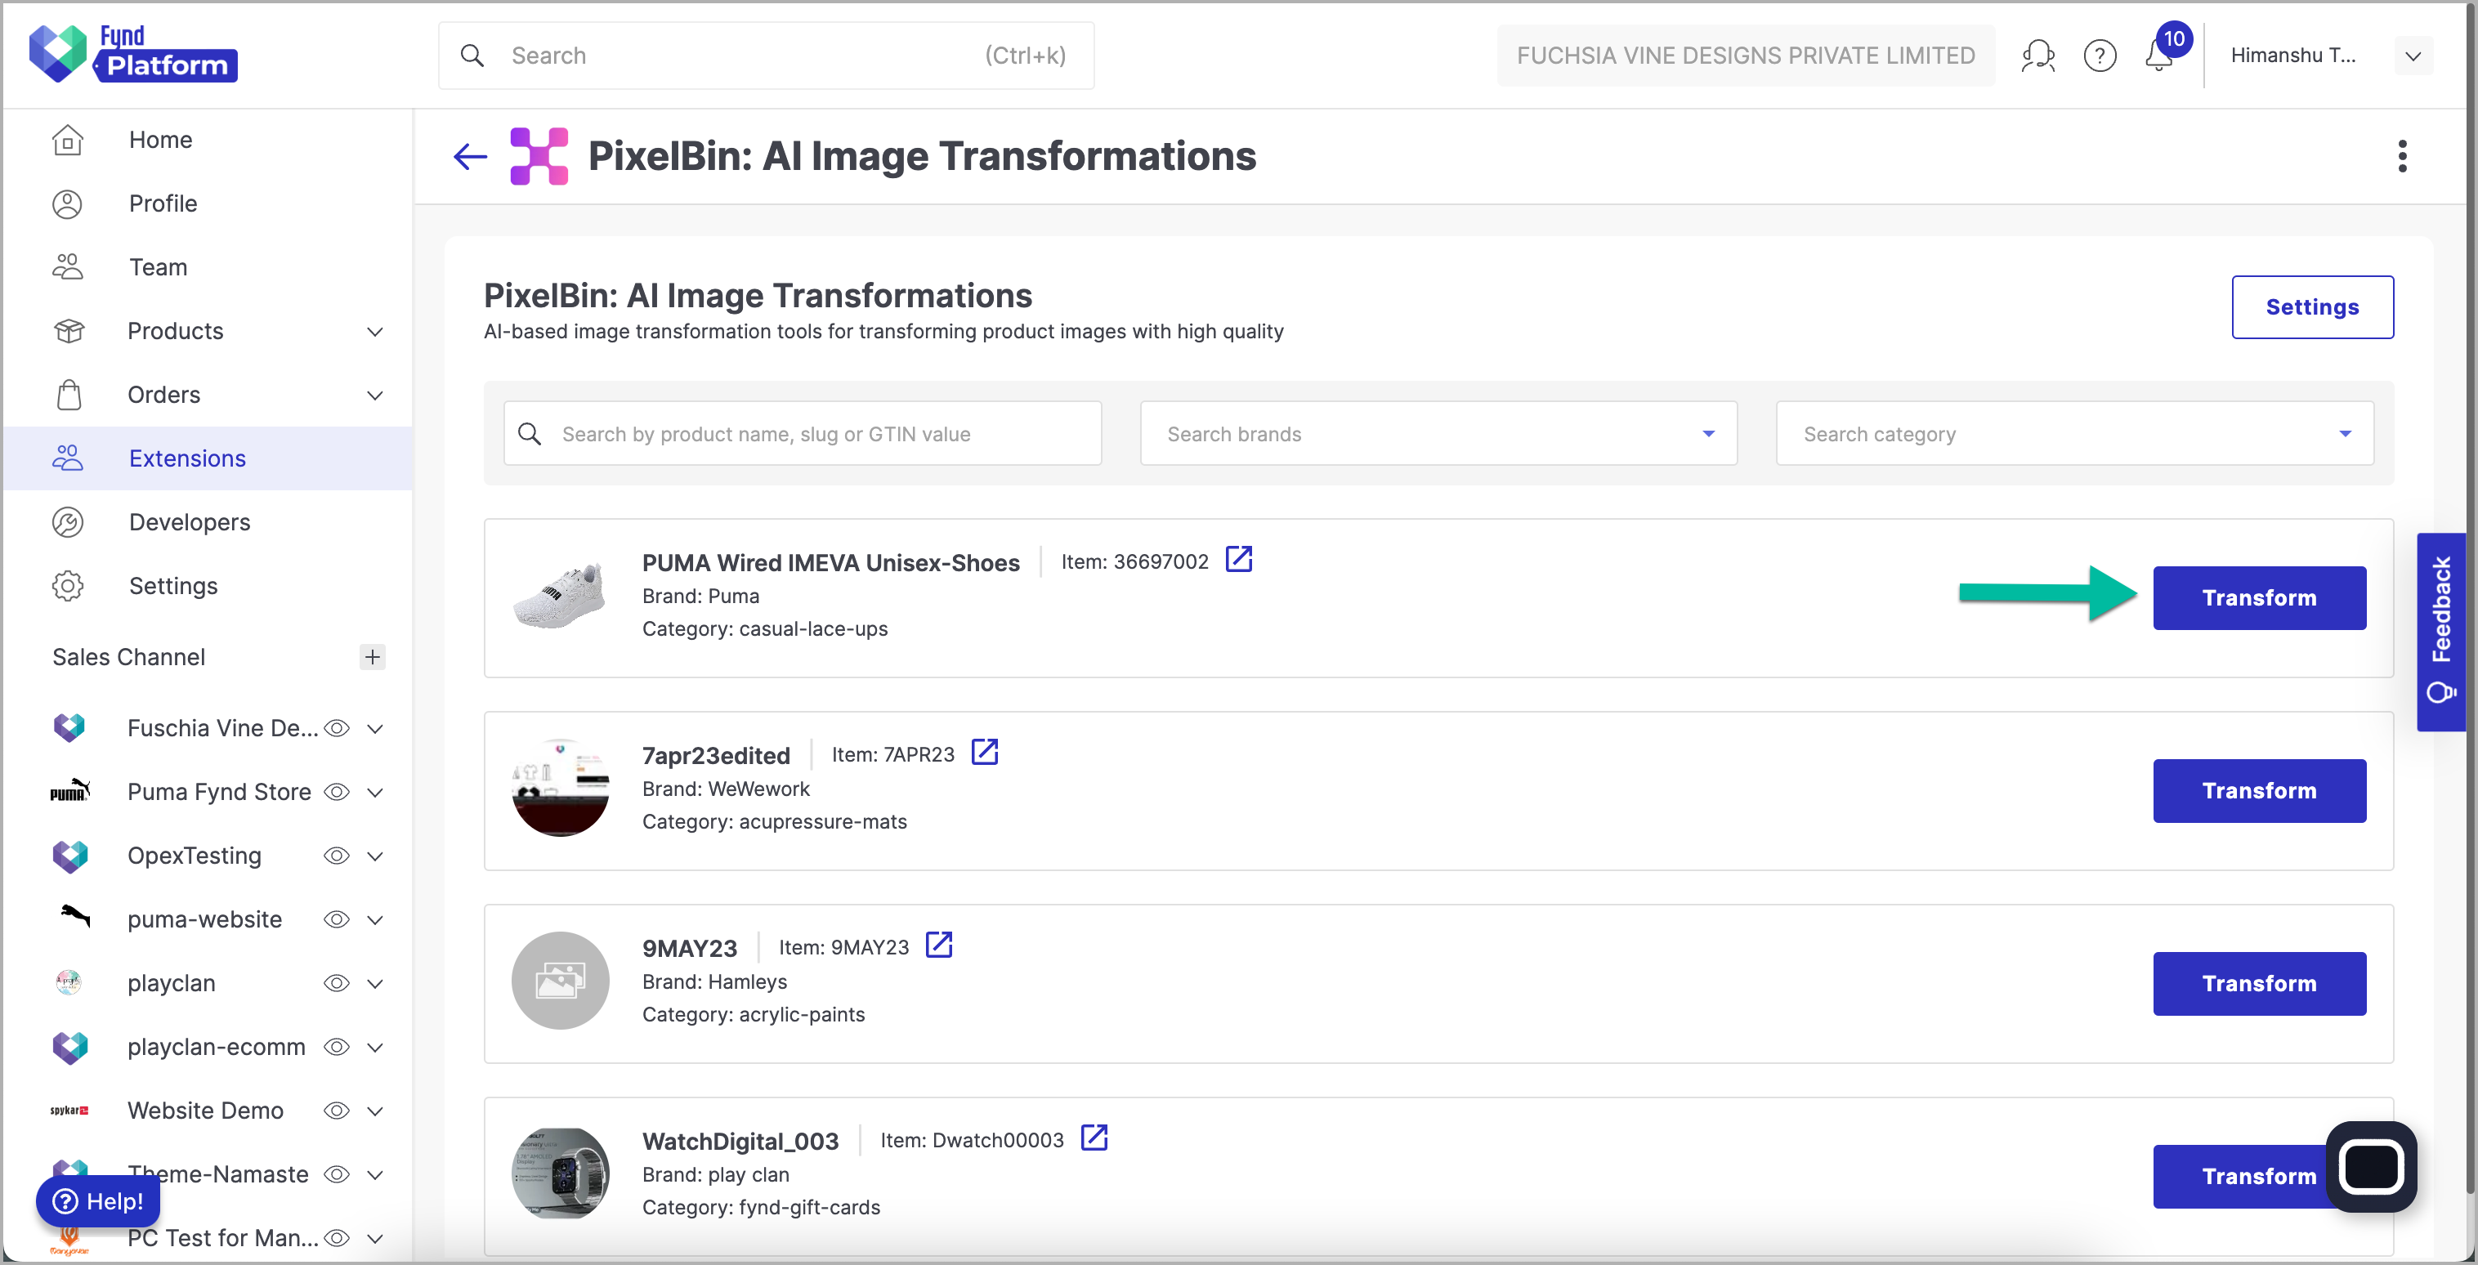2478x1265 pixels.
Task: Select Extensions in sidebar
Action: click(x=208, y=458)
